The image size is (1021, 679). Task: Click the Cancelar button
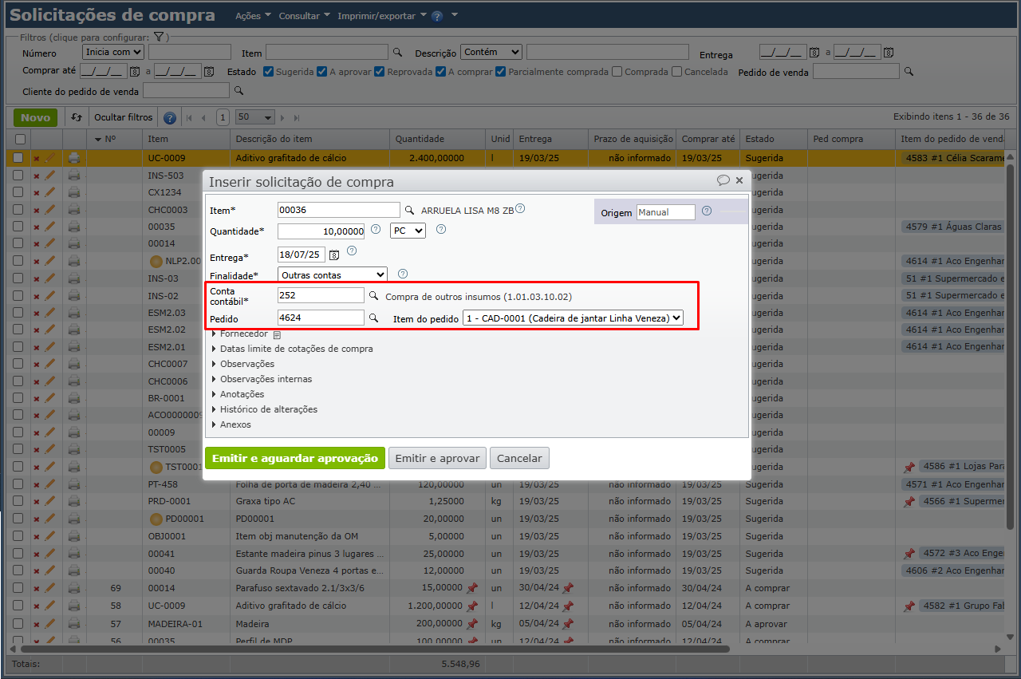[x=519, y=459]
